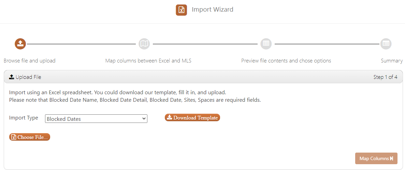Image resolution: width=405 pixels, height=170 pixels.
Task: Select the Browse file and upload step label
Action: point(30,61)
